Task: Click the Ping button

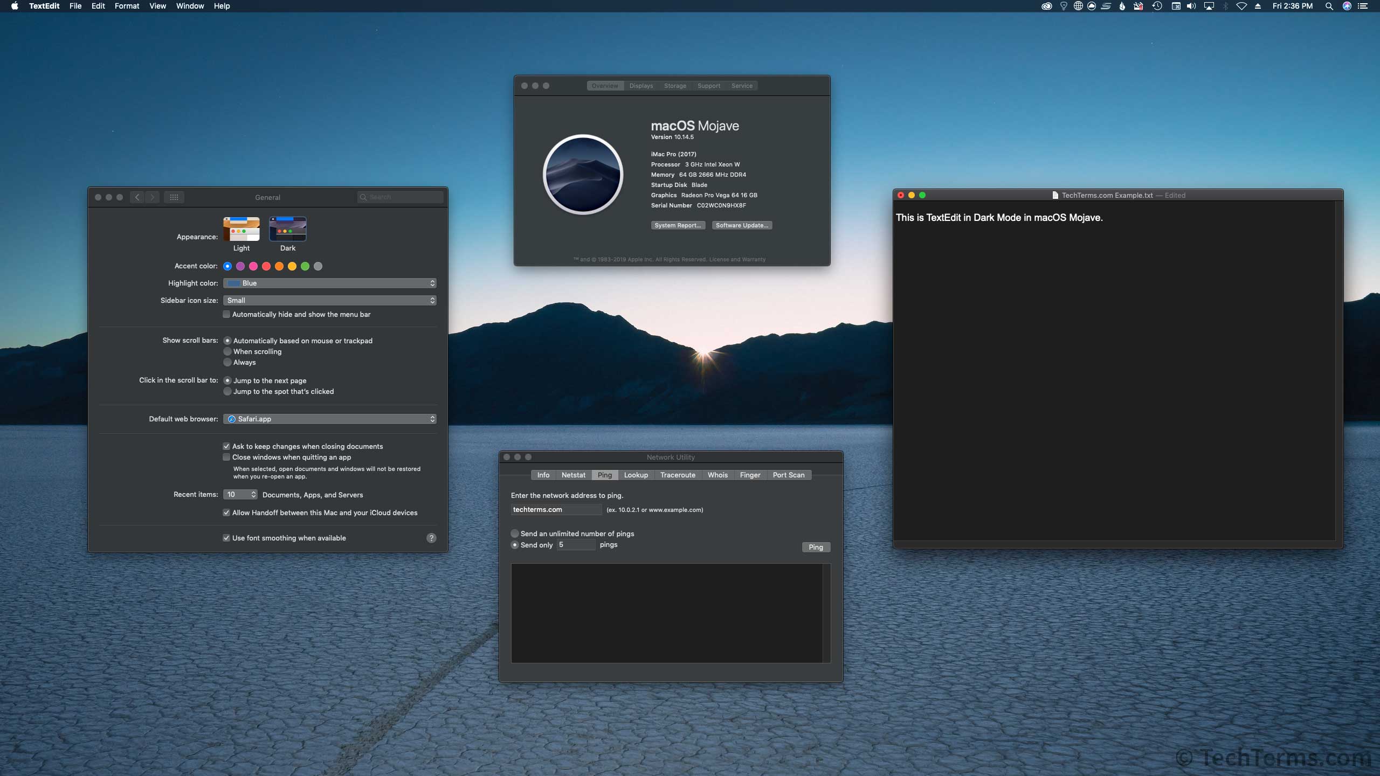Action: tap(816, 547)
